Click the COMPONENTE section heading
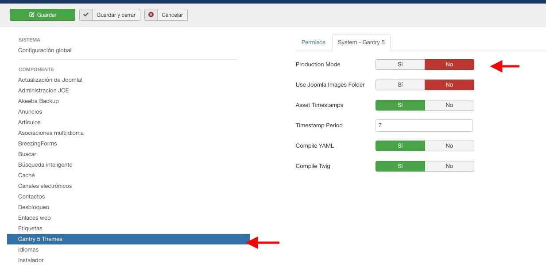Screen dimensions: 546x267 coord(36,69)
